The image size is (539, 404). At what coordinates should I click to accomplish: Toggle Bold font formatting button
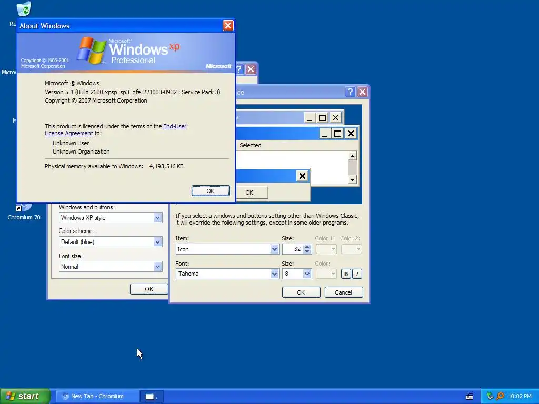[x=346, y=274]
